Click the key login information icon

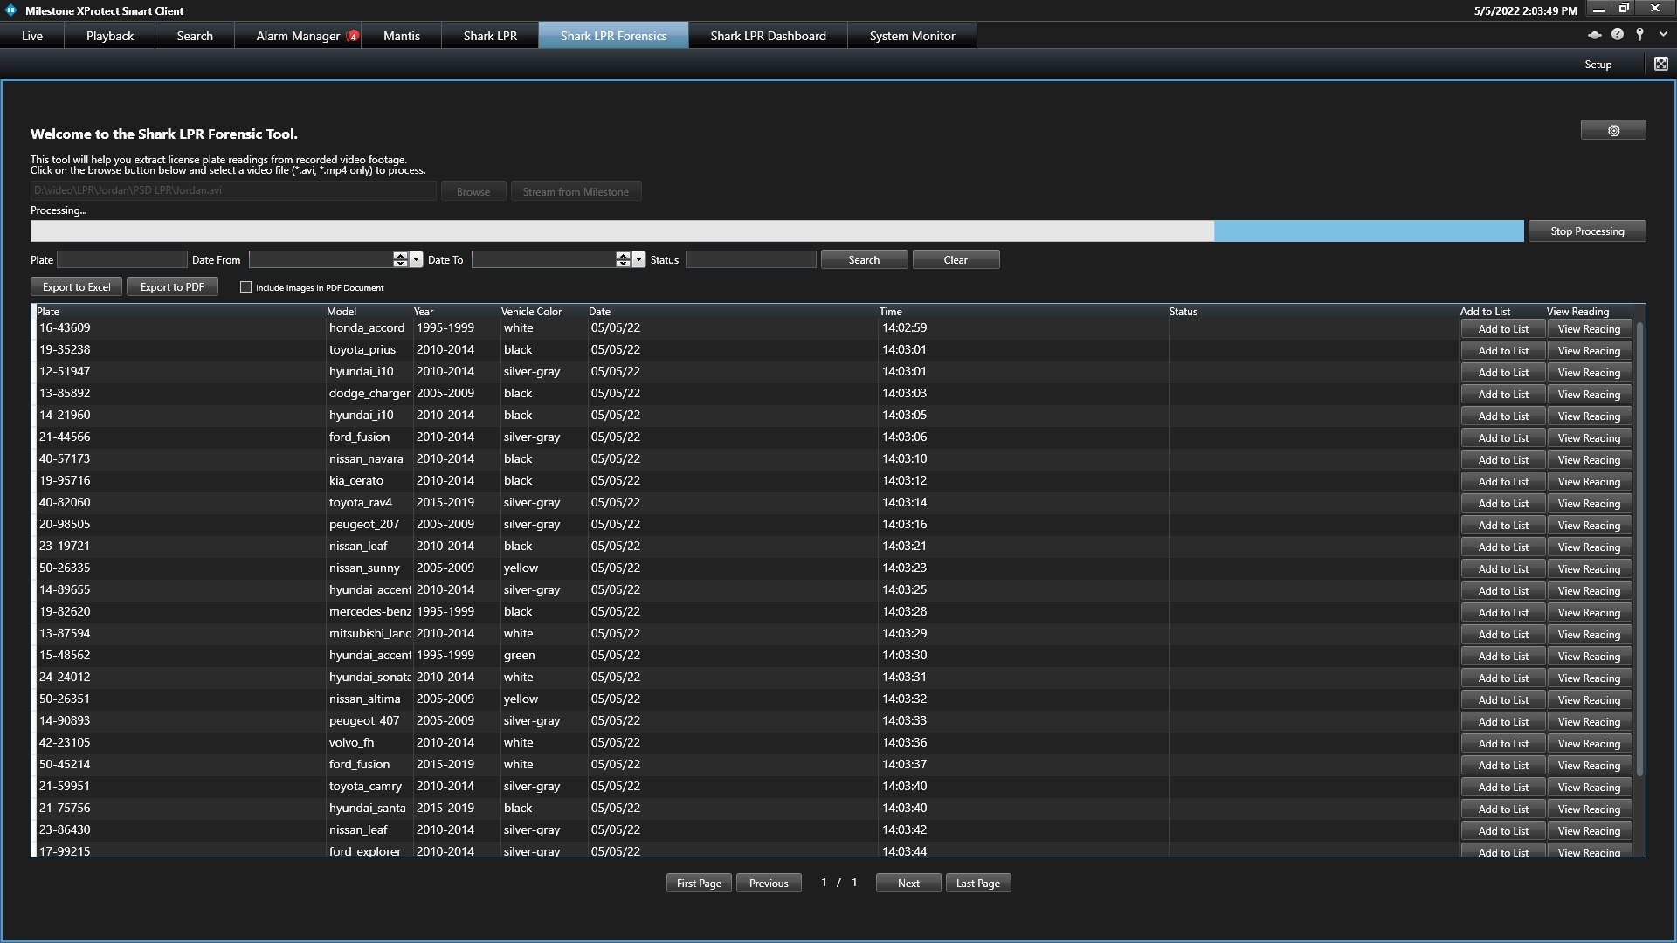tap(1639, 35)
